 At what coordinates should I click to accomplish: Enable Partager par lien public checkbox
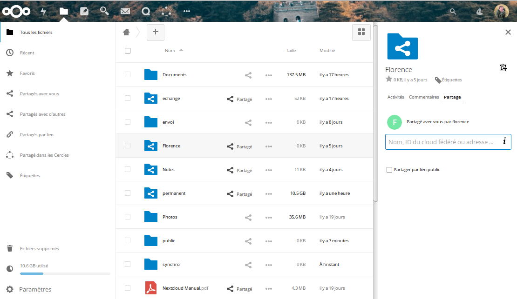[x=389, y=170]
